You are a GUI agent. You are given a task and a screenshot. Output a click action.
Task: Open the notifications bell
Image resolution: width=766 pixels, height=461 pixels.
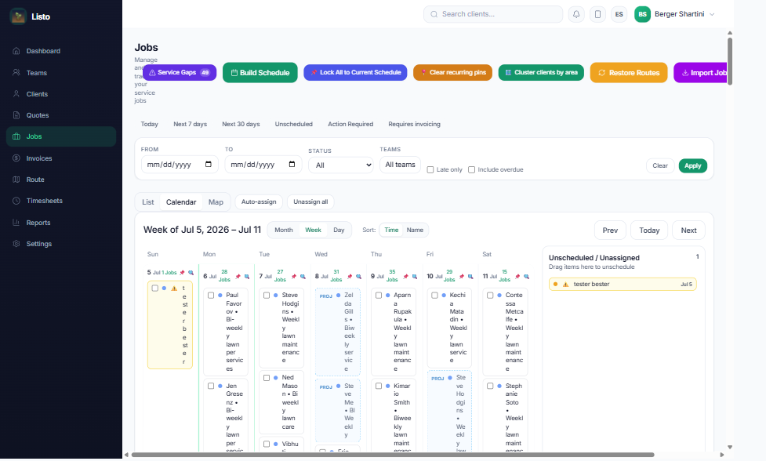pyautogui.click(x=576, y=14)
